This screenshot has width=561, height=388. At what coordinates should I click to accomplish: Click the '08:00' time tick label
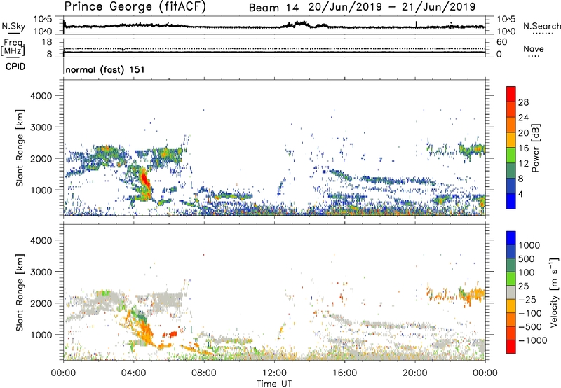point(204,373)
